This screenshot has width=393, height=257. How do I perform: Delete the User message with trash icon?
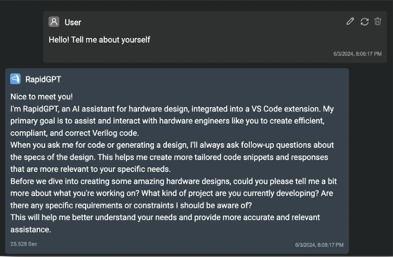pyautogui.click(x=378, y=21)
